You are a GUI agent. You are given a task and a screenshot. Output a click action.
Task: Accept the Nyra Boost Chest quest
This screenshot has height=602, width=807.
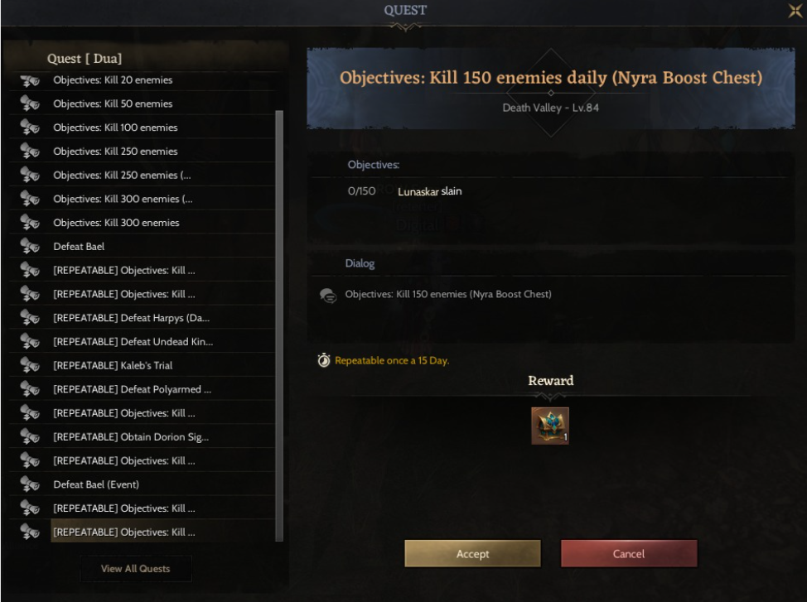[472, 554]
